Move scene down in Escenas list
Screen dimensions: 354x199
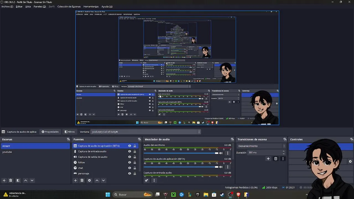coord(32,180)
